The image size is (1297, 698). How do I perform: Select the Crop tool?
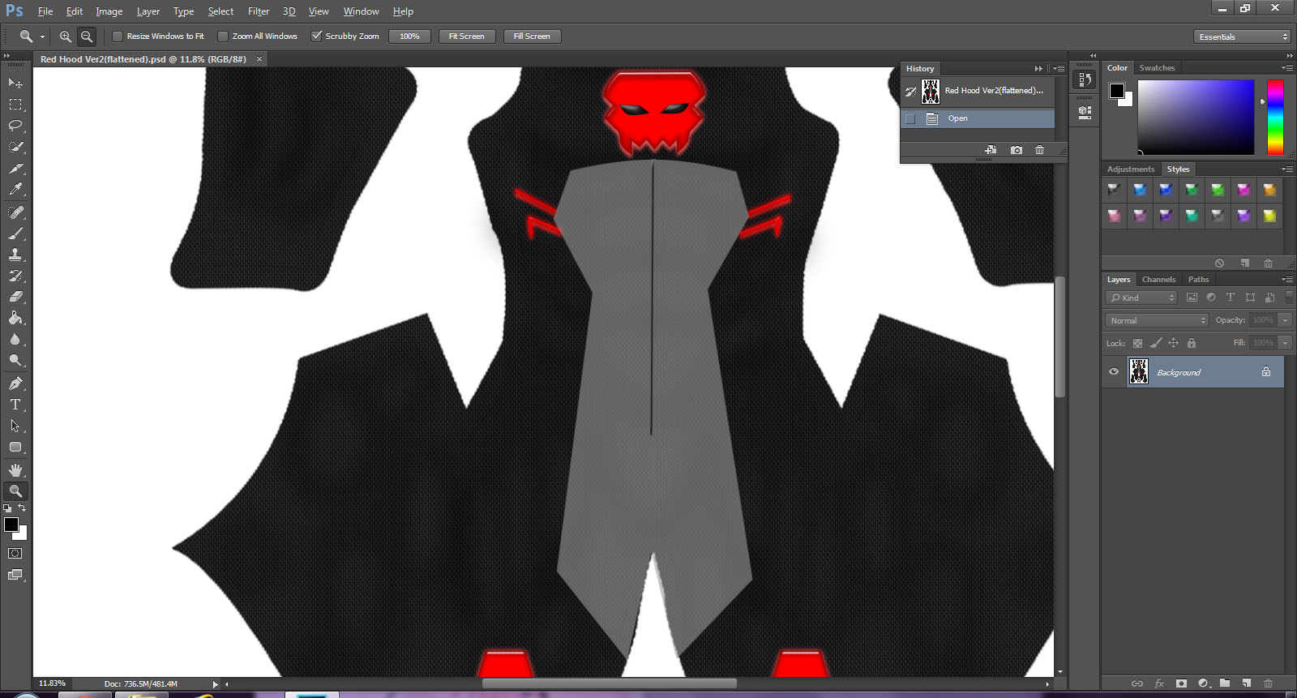pos(15,169)
